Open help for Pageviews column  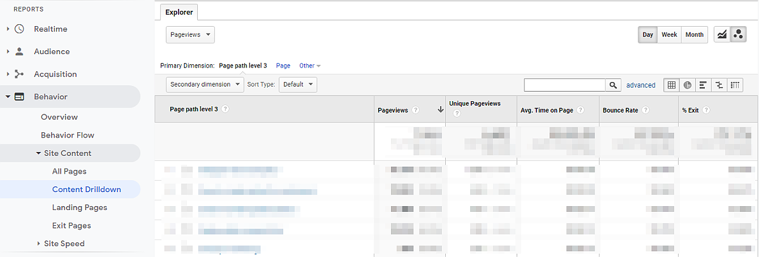pos(416,110)
